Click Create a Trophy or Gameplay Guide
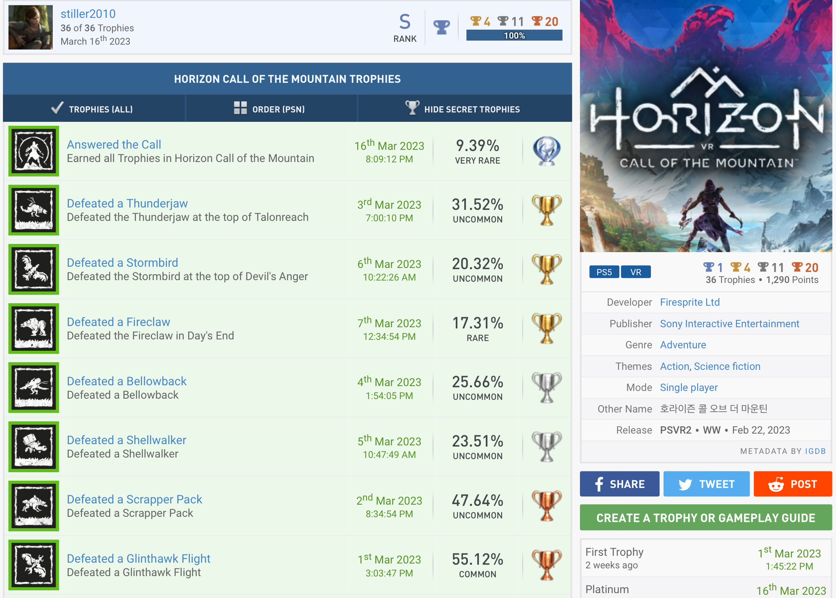 [x=706, y=518]
